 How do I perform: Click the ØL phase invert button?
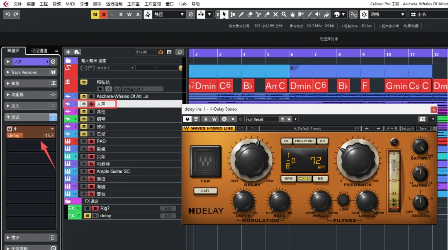[286, 141]
